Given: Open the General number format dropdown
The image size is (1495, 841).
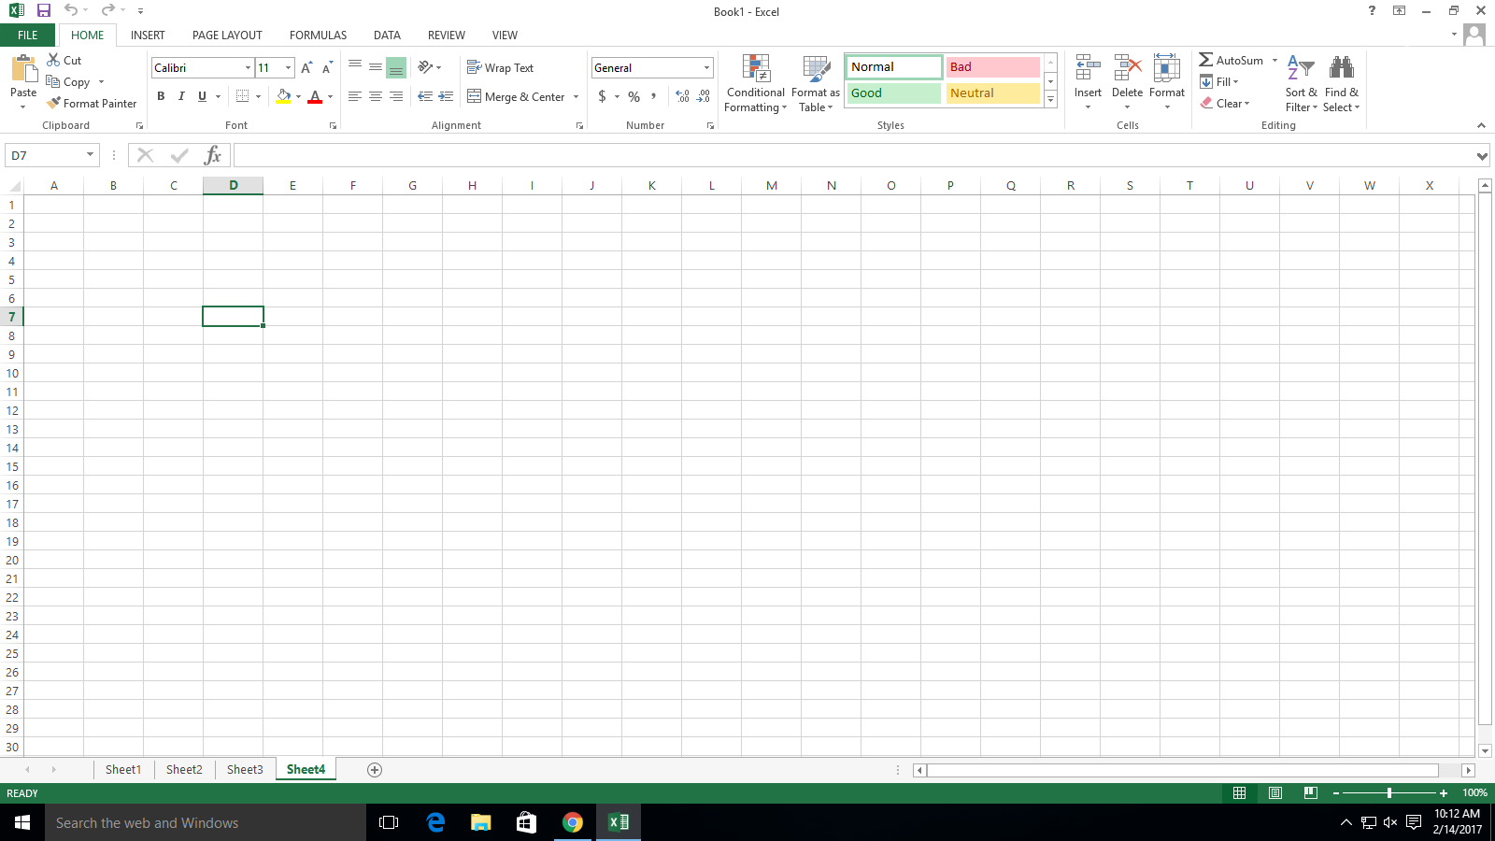Looking at the screenshot, I should tap(706, 67).
